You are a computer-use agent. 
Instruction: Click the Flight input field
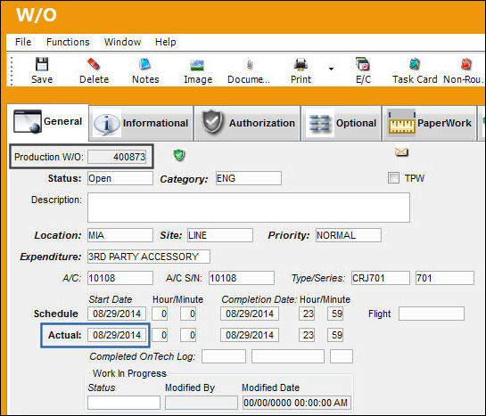click(x=432, y=314)
